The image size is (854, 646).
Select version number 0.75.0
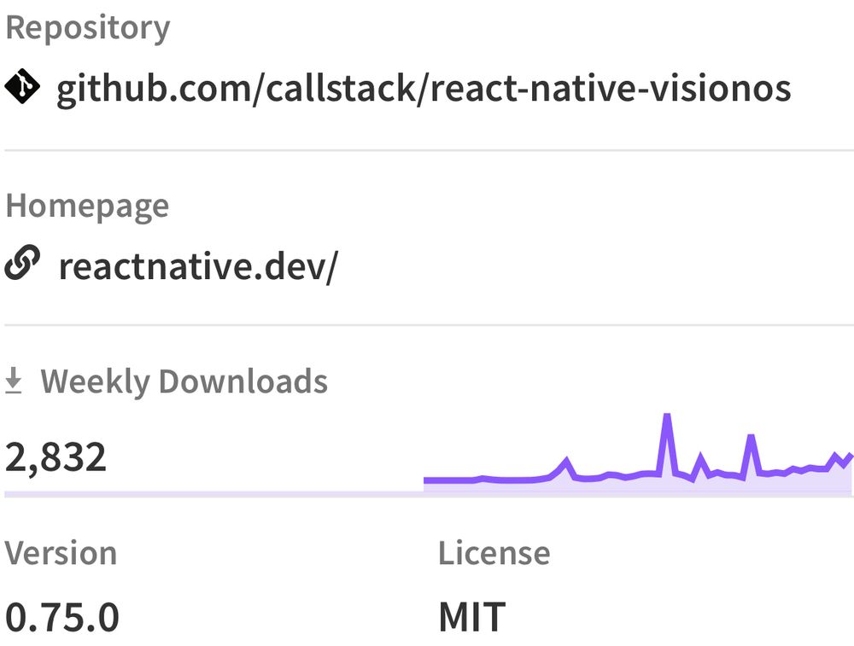pos(62,616)
